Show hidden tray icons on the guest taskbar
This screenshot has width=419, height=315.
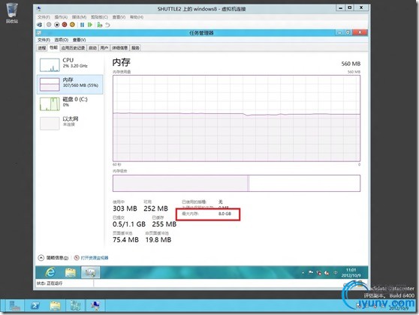(303, 272)
